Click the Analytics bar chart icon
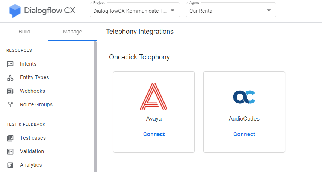 pos(10,165)
